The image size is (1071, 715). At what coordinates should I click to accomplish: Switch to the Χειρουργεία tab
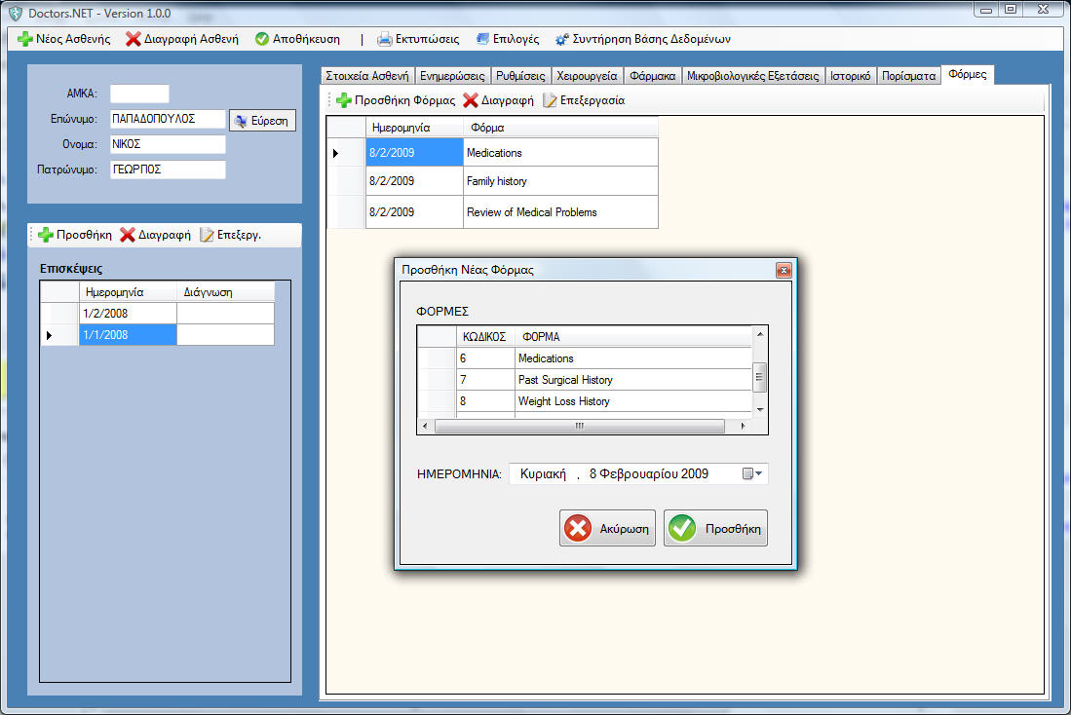[587, 76]
